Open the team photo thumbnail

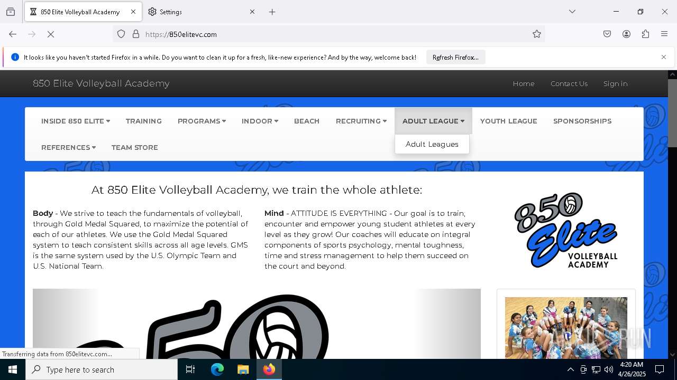tap(566, 328)
